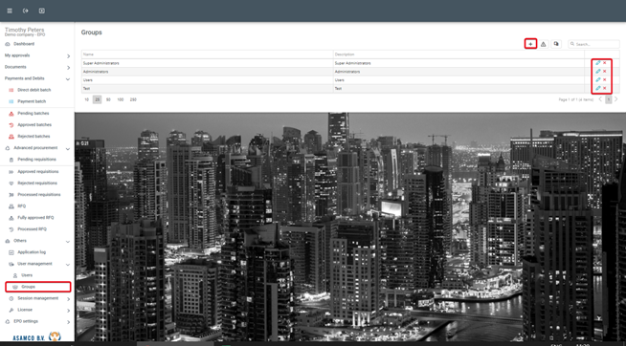Image resolution: width=626 pixels, height=346 pixels.
Task: Select Pending batches in the sidebar
Action: [34, 114]
